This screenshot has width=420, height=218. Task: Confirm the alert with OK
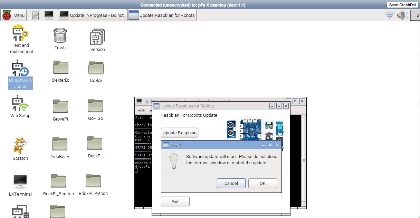point(262,183)
